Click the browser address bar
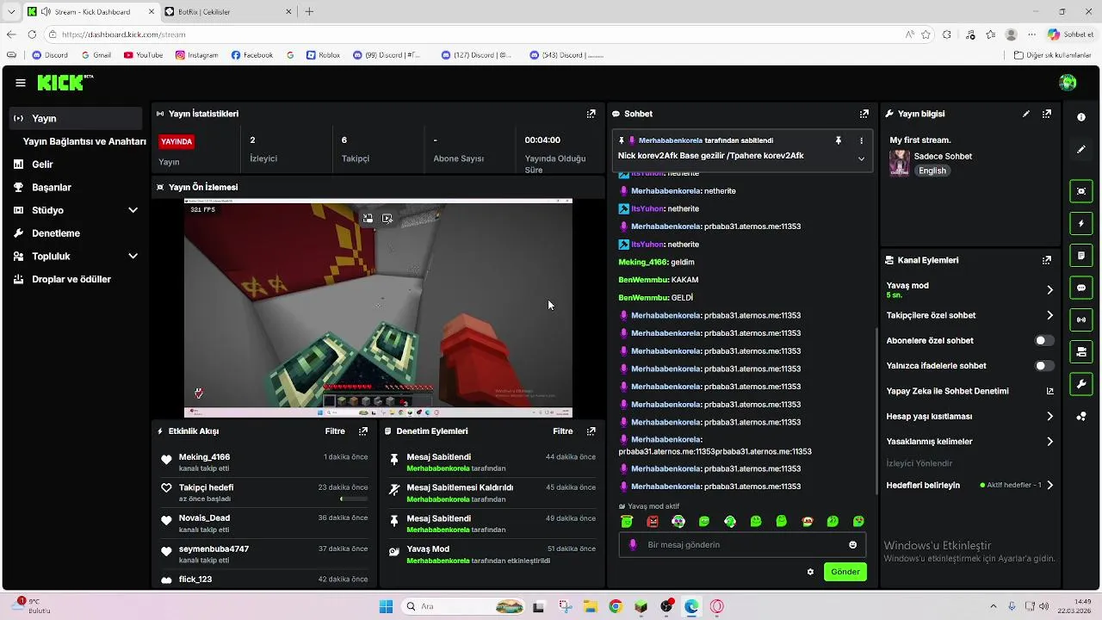 tap(474, 34)
